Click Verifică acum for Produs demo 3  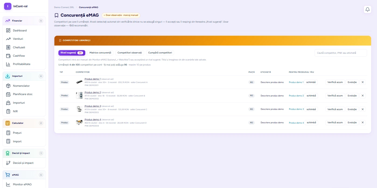coord(335,109)
